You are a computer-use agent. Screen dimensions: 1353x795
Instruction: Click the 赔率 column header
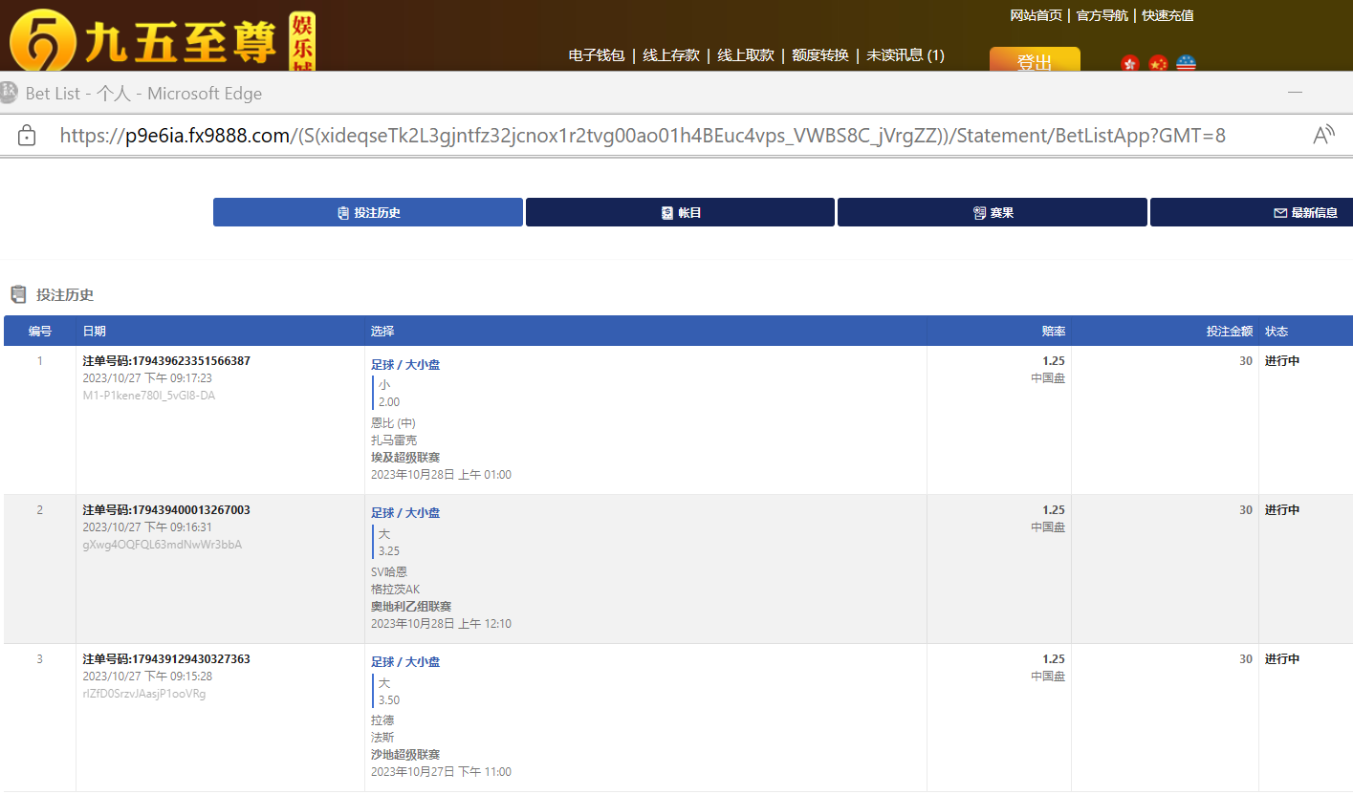tap(1054, 331)
